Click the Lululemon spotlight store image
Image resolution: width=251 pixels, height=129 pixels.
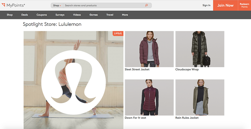point(74,80)
